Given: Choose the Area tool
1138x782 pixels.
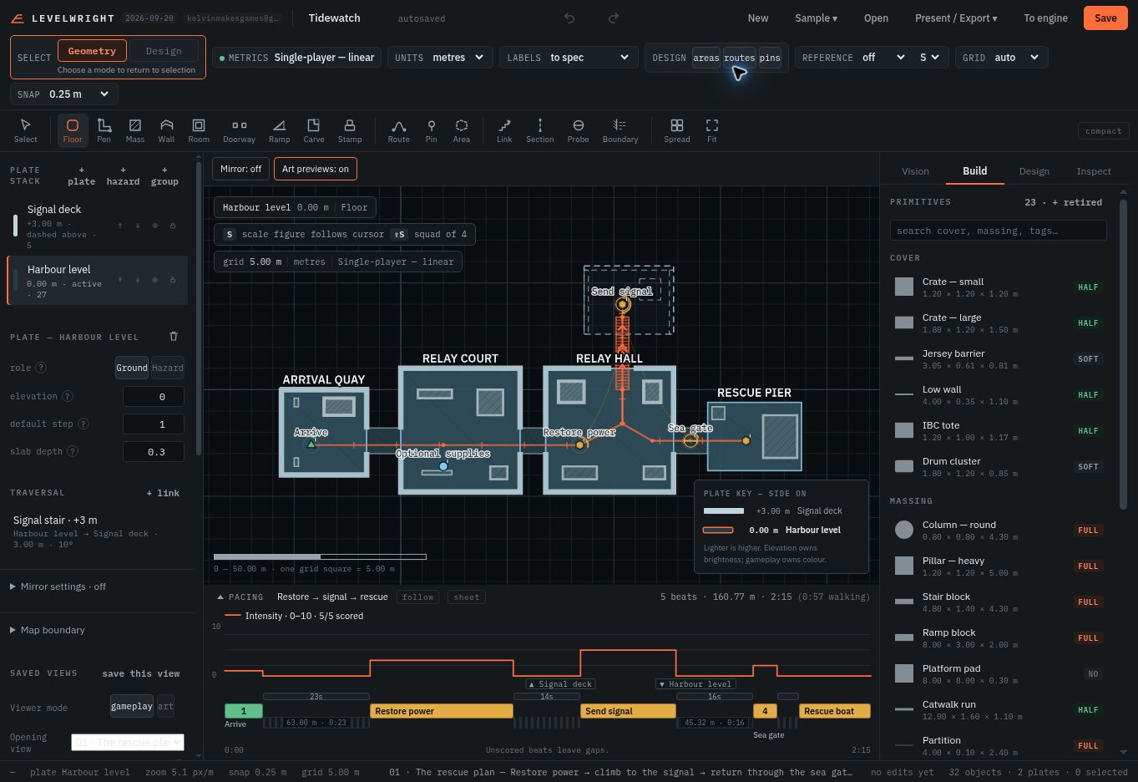Looking at the screenshot, I should pyautogui.click(x=462, y=130).
